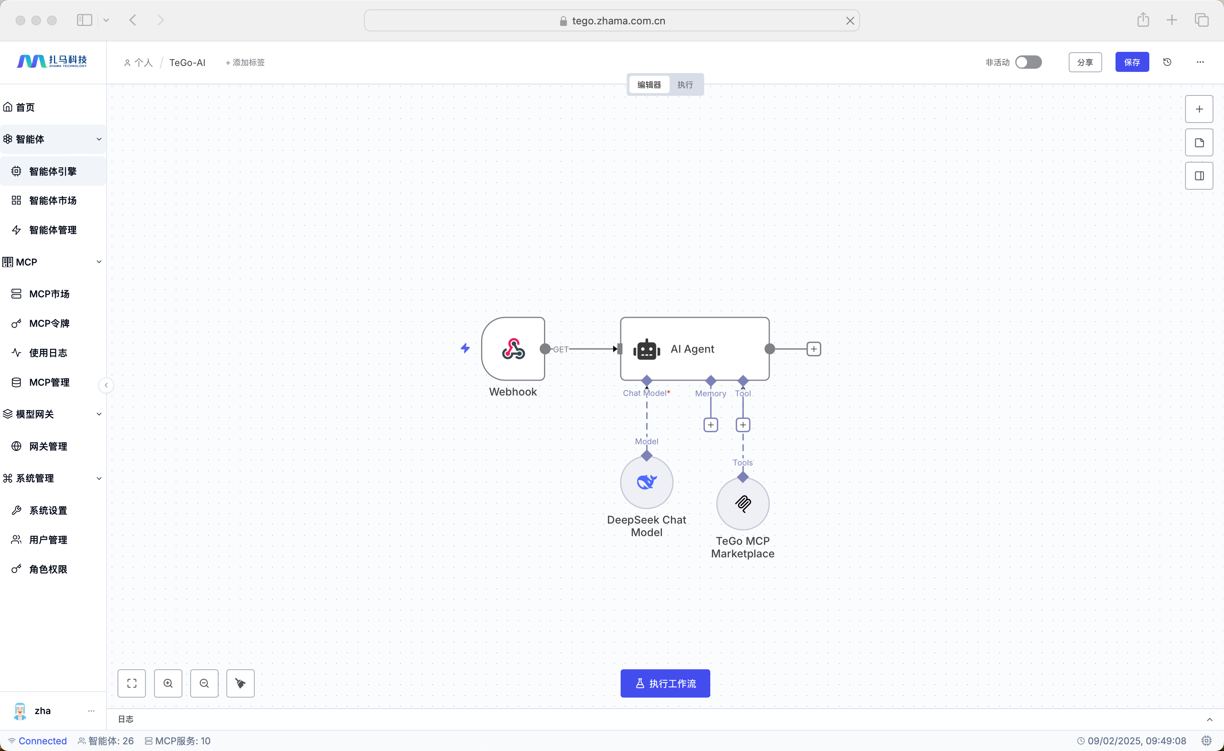Click the Webhook node icon
Image resolution: width=1224 pixels, height=751 pixels.
pyautogui.click(x=513, y=349)
